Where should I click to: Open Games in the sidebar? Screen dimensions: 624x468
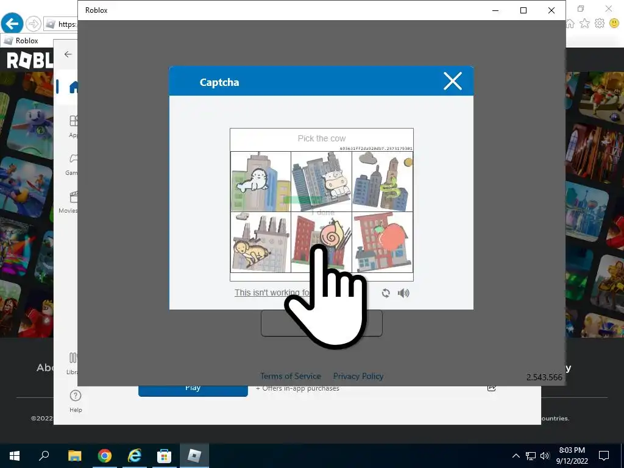72,165
